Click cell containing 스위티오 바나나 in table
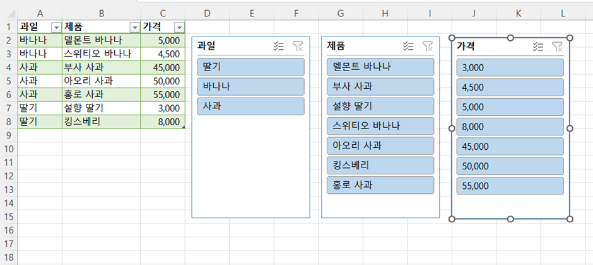The width and height of the screenshot is (593, 265). [102, 54]
